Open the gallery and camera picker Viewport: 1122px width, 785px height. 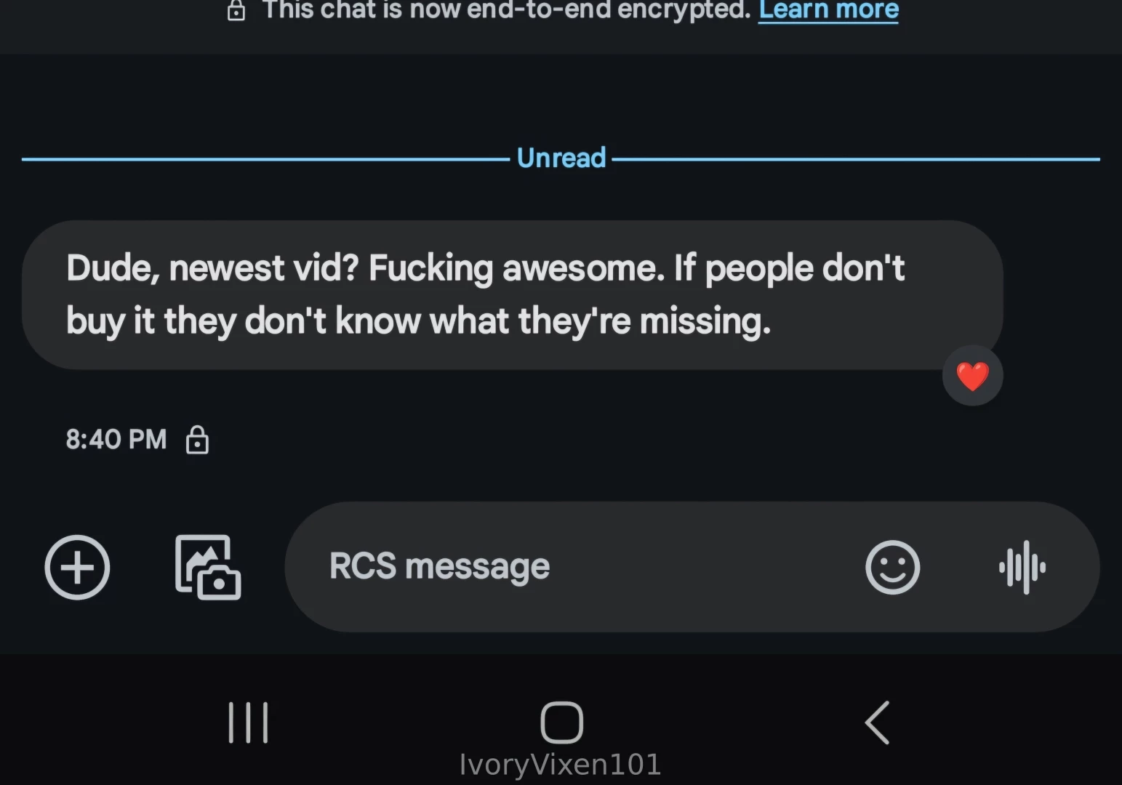[208, 567]
